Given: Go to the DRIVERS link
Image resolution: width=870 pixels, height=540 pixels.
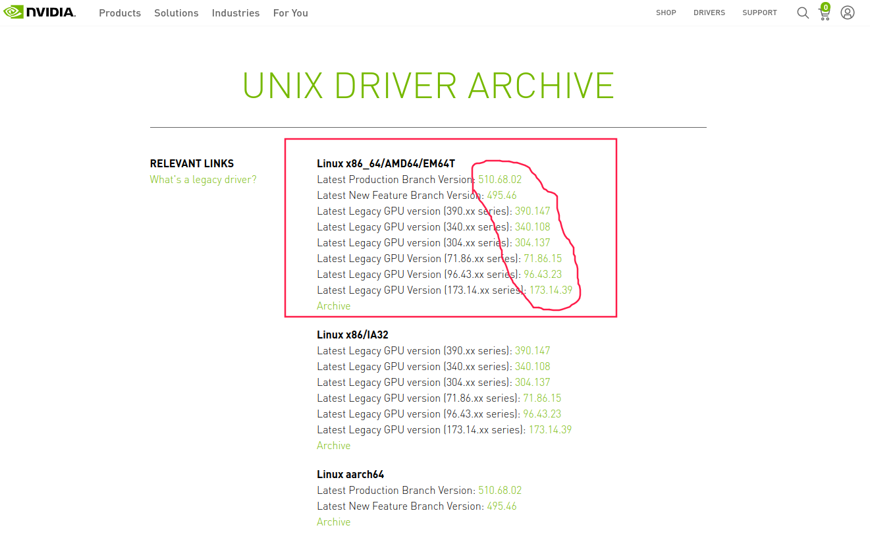Looking at the screenshot, I should [709, 13].
